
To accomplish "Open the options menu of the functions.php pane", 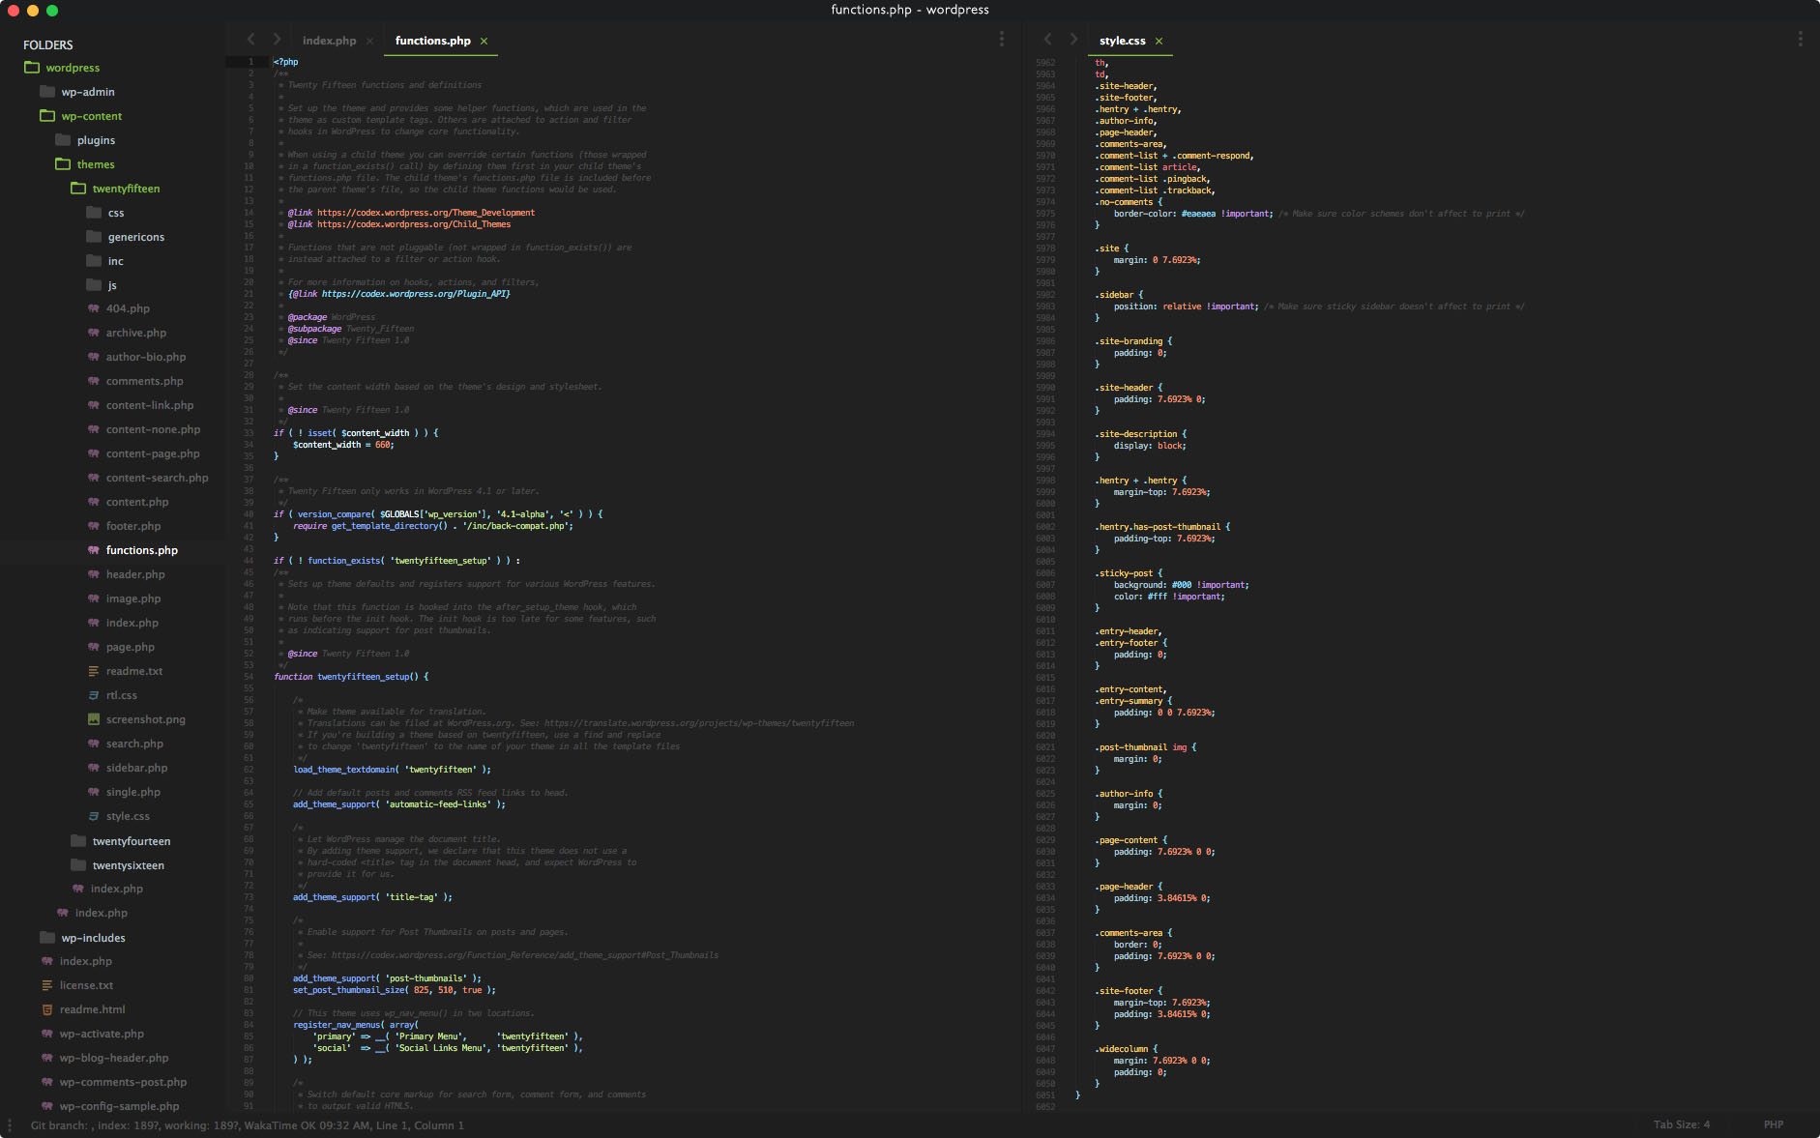I will tap(1002, 40).
